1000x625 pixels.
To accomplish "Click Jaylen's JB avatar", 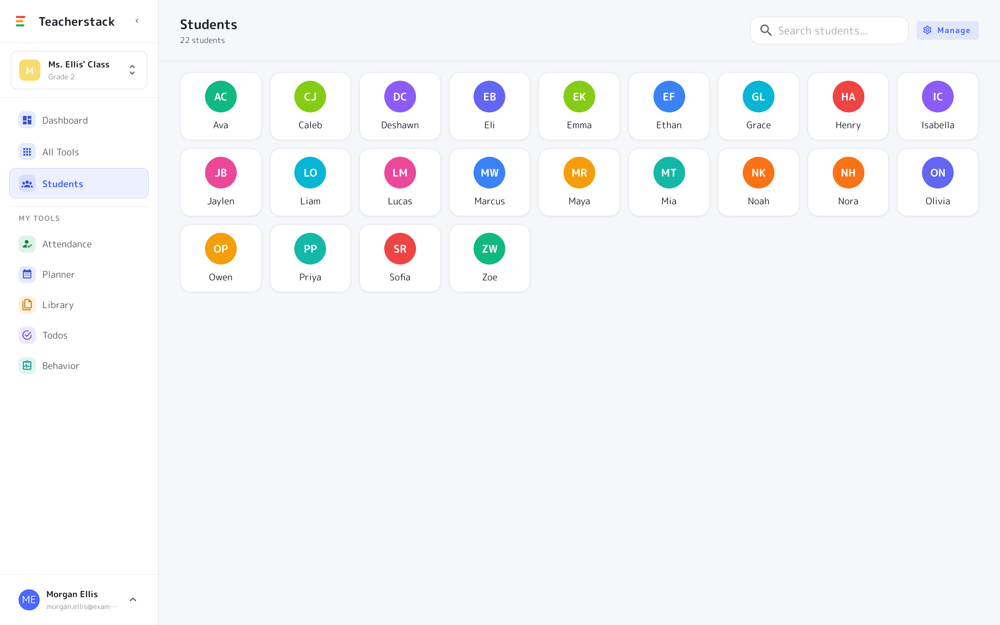I will click(x=221, y=173).
